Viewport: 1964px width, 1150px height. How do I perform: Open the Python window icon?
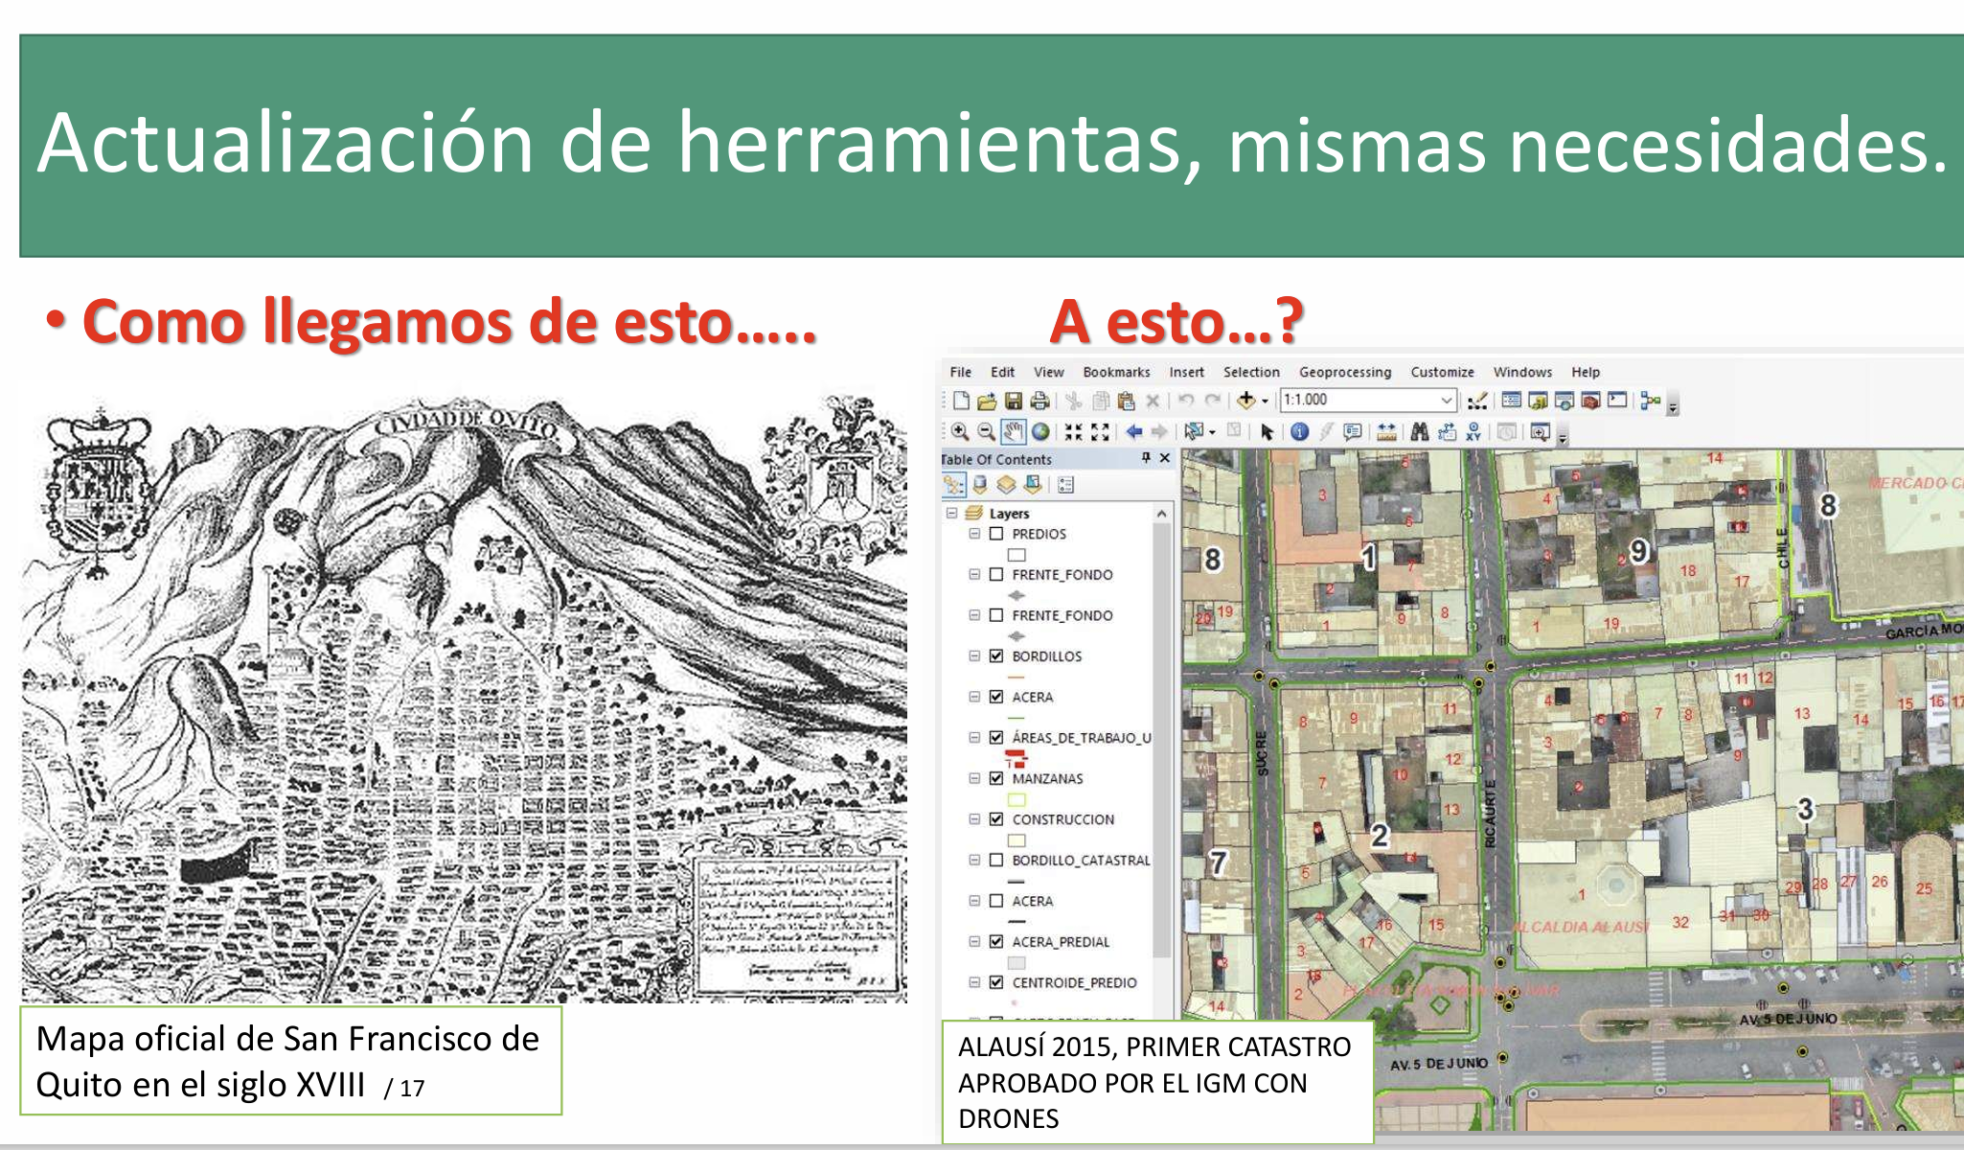pos(1617,400)
